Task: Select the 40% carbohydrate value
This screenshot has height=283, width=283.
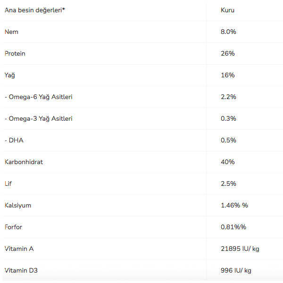Action: click(227, 162)
